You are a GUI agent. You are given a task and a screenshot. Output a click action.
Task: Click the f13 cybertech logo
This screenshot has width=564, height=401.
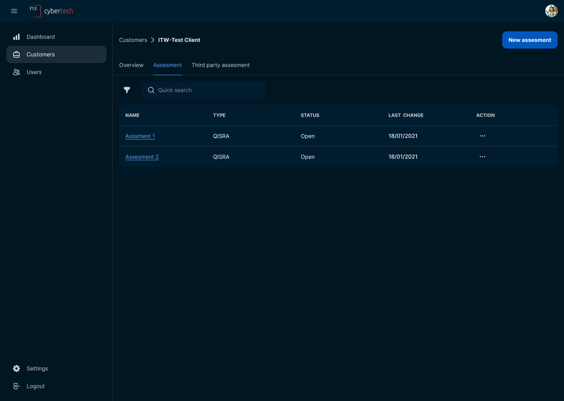pyautogui.click(x=51, y=11)
